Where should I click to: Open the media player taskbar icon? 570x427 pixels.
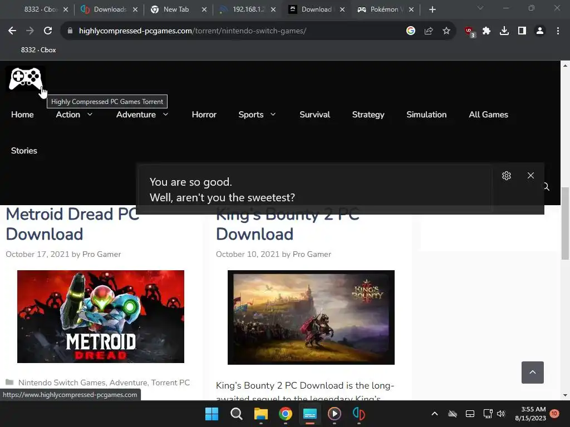point(335,414)
